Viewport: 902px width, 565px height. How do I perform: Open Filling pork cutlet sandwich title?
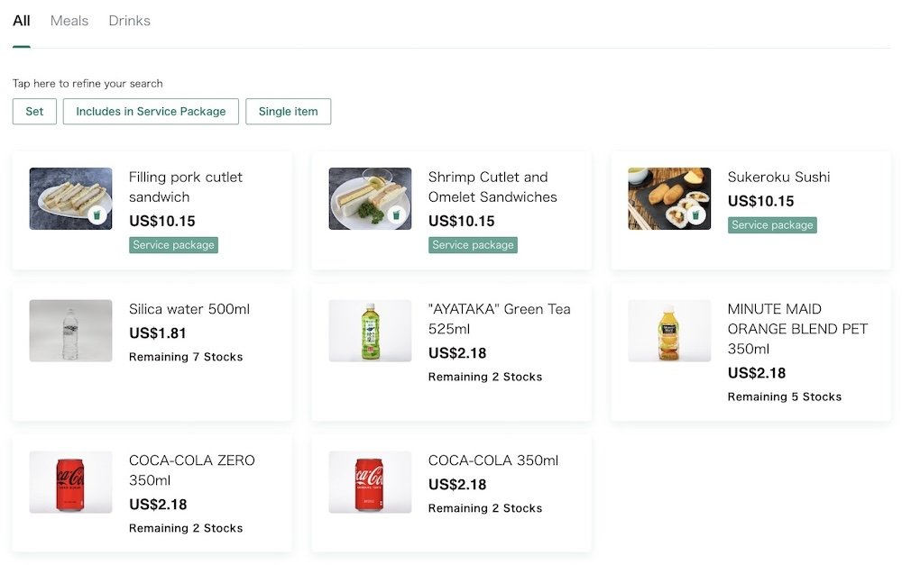pos(185,187)
